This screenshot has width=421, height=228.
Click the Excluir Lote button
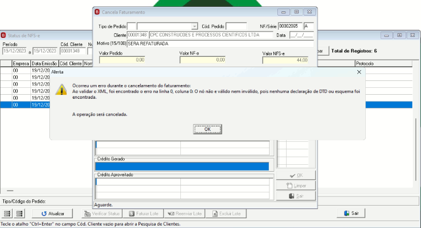coord(226,214)
